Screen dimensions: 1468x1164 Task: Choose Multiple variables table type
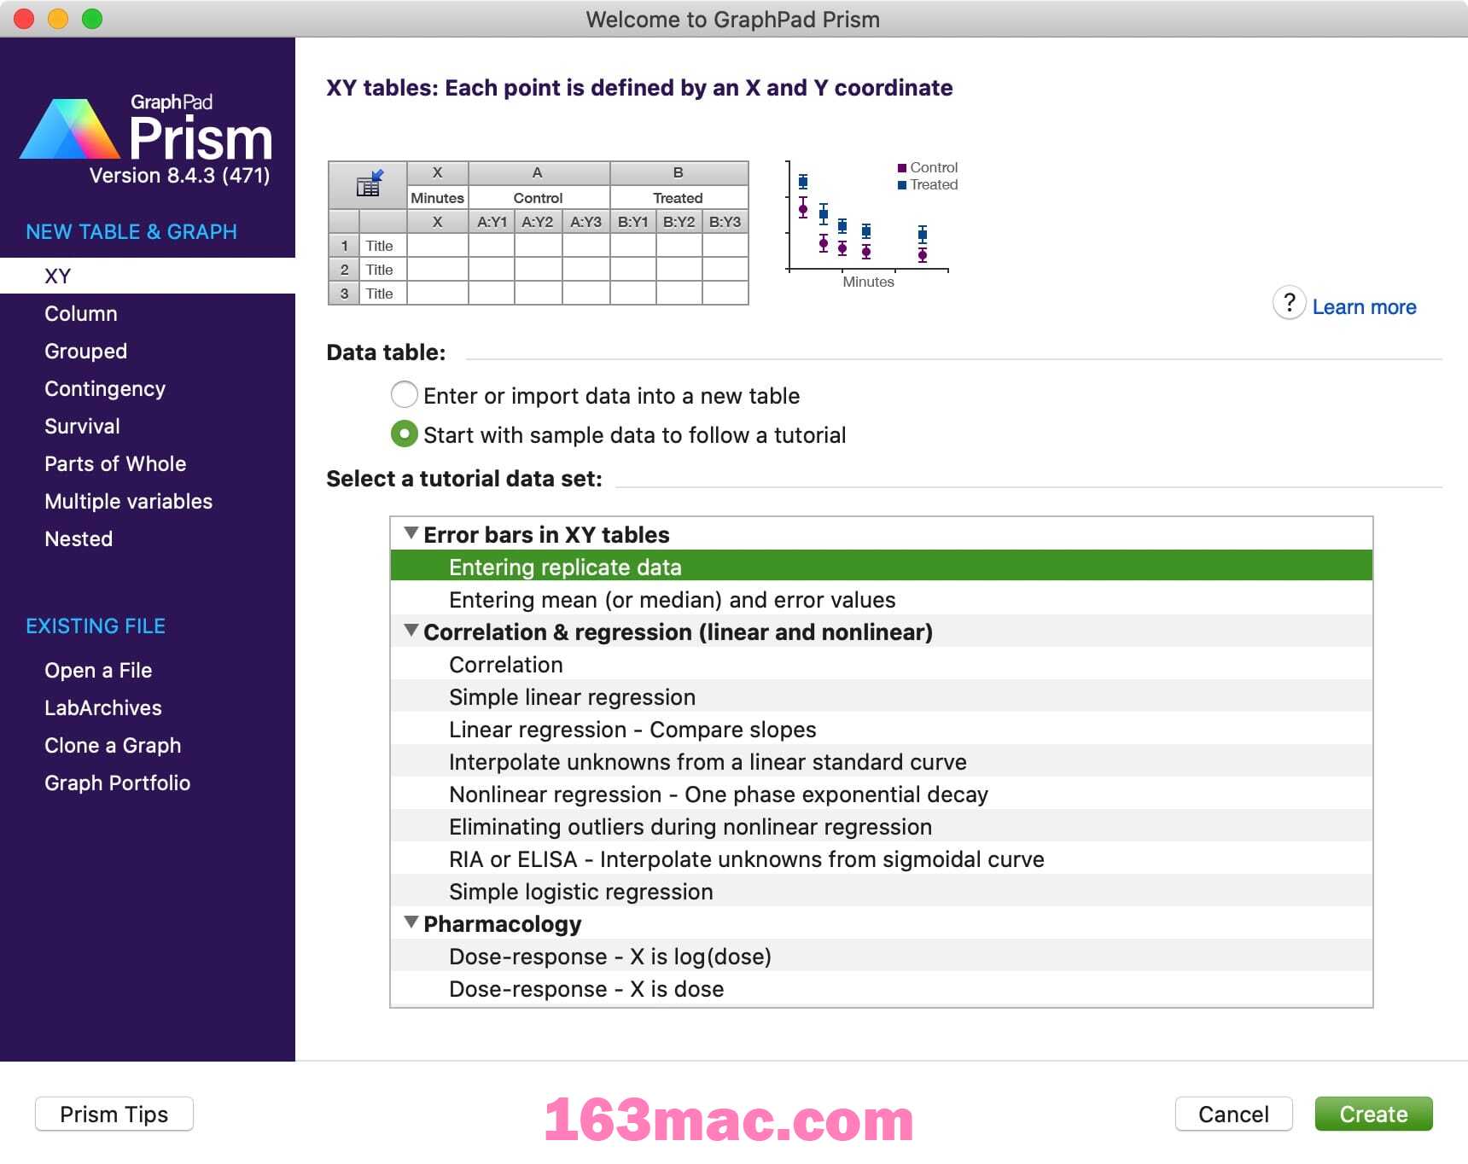(128, 501)
